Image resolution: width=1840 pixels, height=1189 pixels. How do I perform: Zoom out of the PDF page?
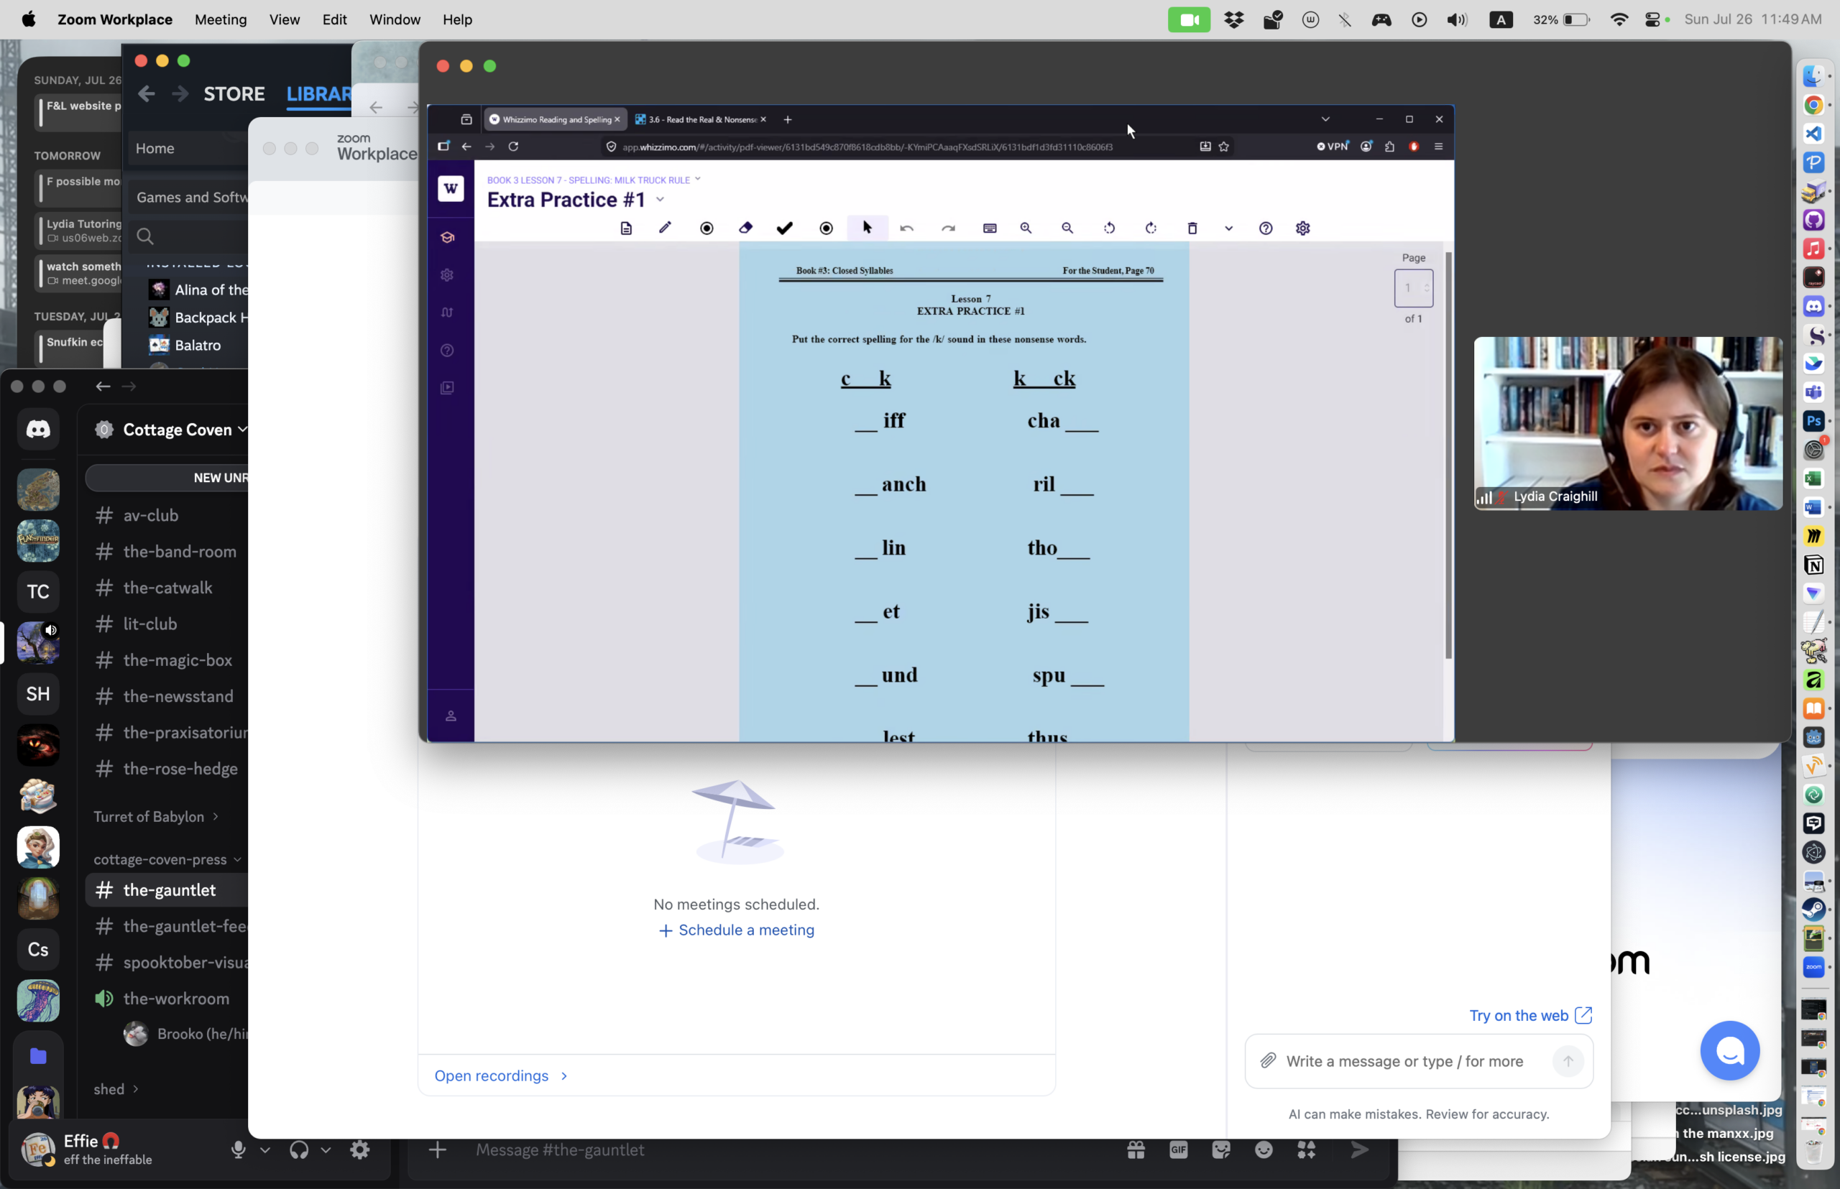click(x=1067, y=228)
